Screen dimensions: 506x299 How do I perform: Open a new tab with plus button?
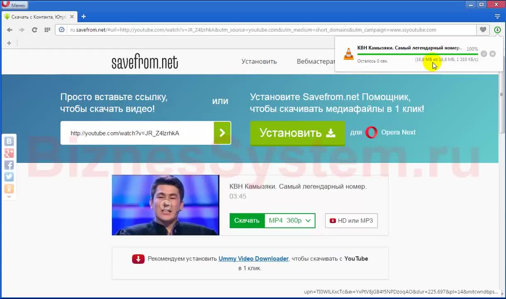click(83, 17)
